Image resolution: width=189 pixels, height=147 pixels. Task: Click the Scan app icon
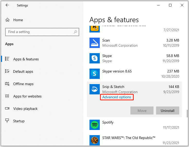click(x=95, y=43)
